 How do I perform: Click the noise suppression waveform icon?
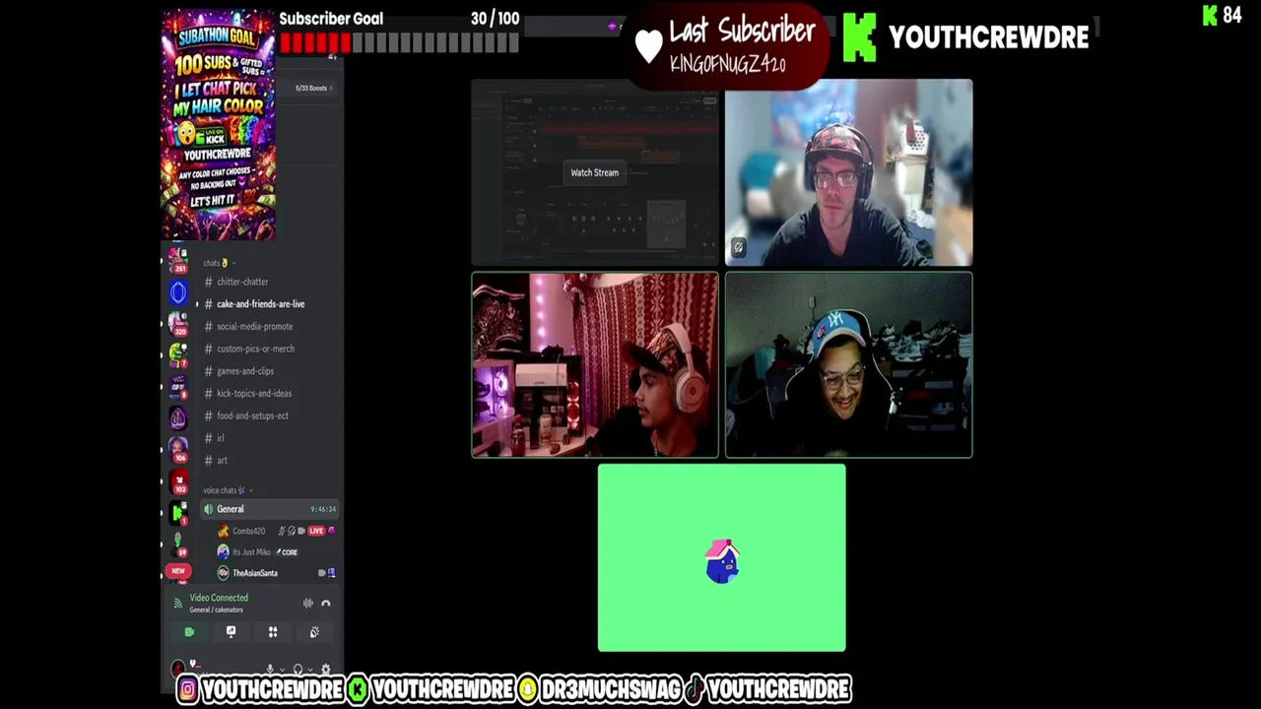tap(308, 604)
